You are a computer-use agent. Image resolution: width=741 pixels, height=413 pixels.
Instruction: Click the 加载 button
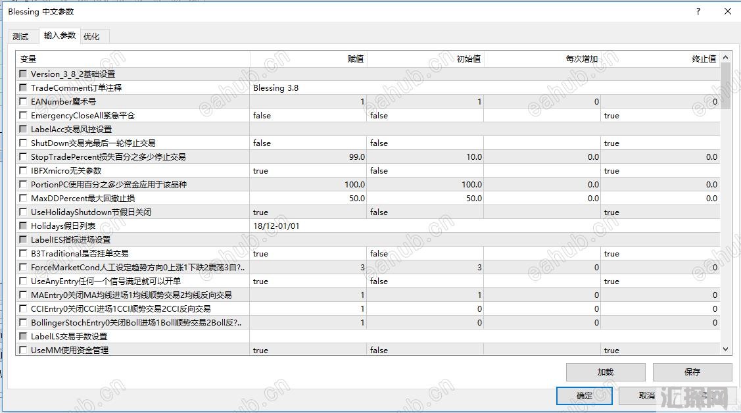(605, 372)
